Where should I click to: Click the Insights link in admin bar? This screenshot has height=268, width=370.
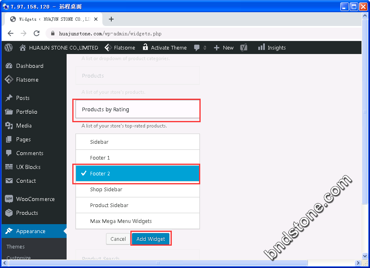click(x=277, y=48)
